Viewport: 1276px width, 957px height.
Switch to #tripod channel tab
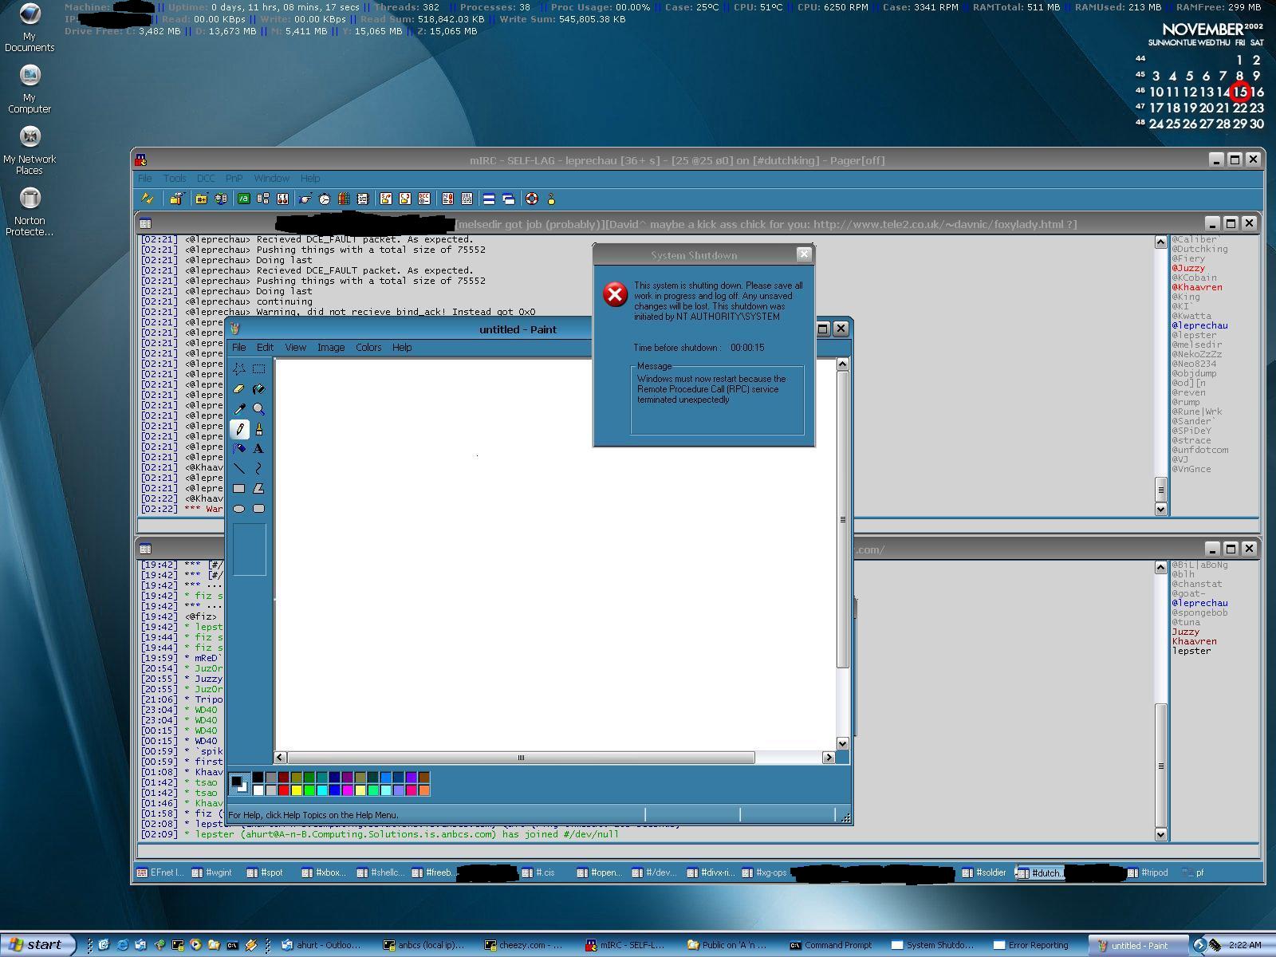tap(1148, 872)
